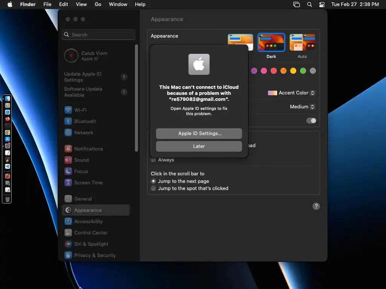Pick the red accent color
Image resolution: width=386 pixels, height=289 pixels.
pyautogui.click(x=274, y=71)
